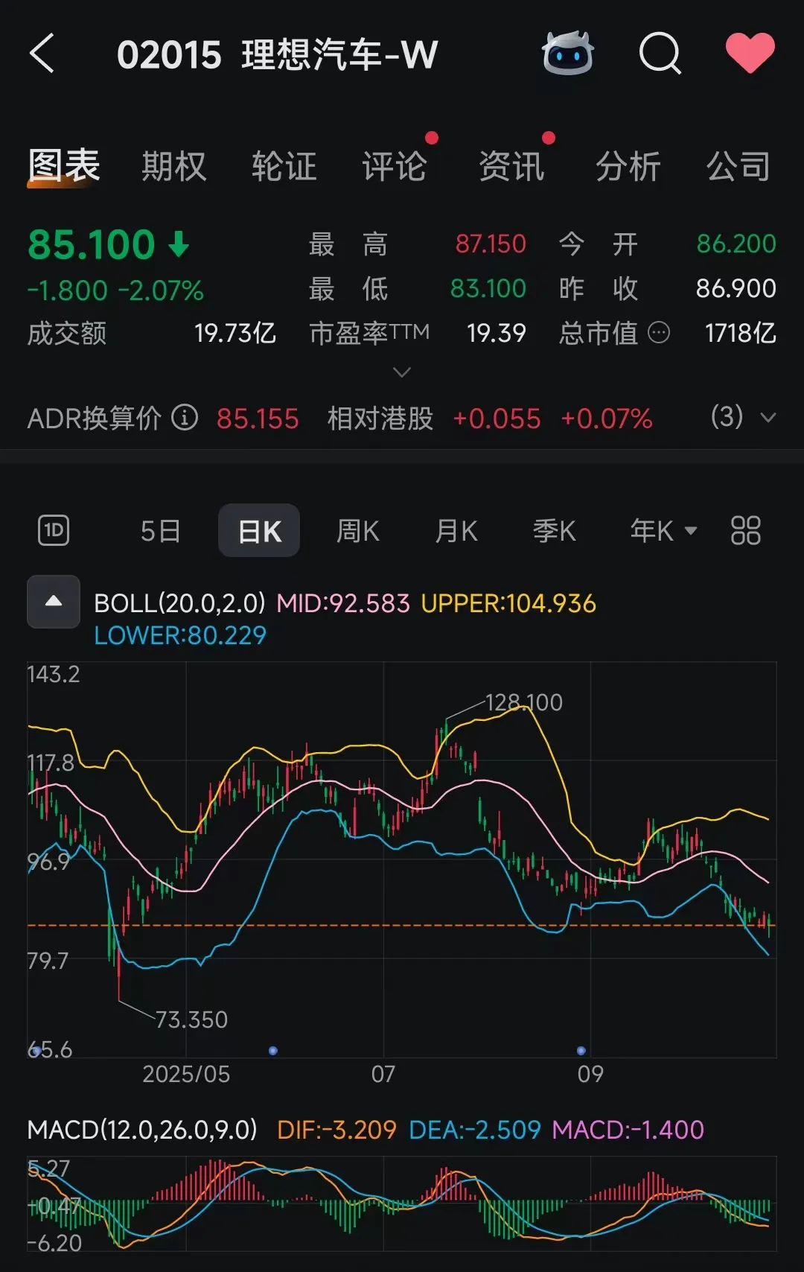Tap the blue event dot near 09

point(581,1051)
